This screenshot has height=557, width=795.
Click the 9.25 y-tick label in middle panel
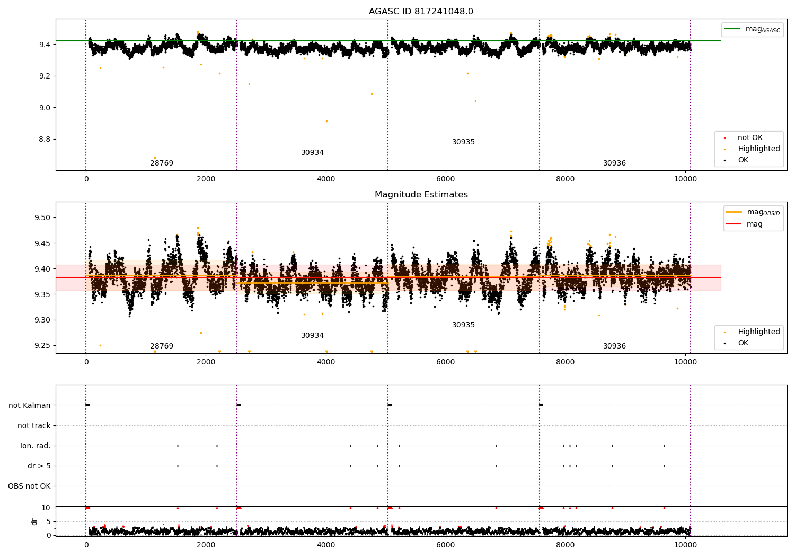[42, 345]
